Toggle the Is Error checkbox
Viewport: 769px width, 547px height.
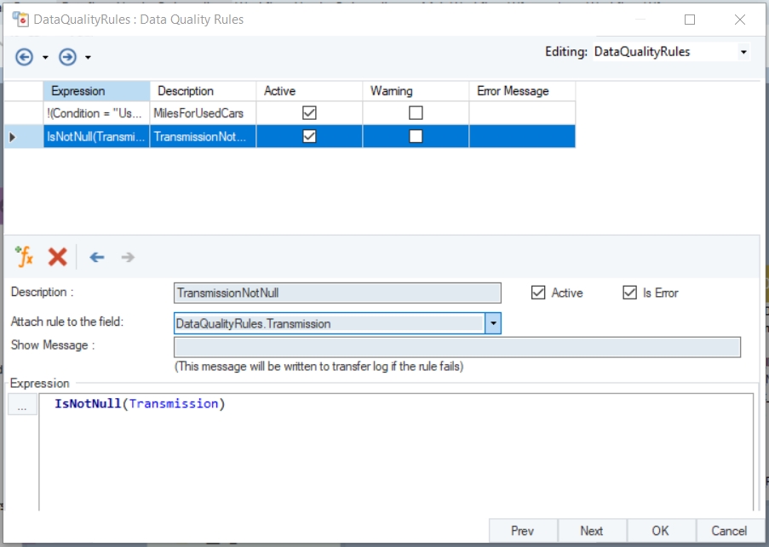tap(629, 293)
